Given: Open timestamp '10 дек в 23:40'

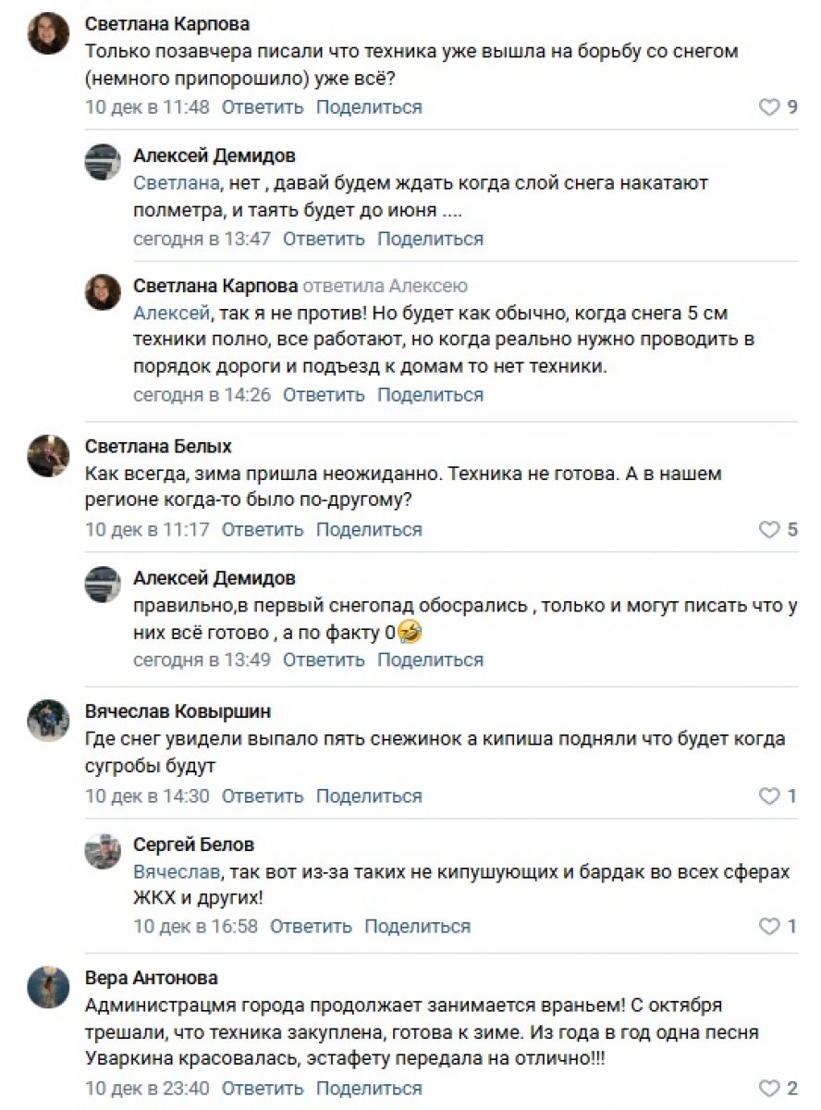Looking at the screenshot, I should 147,1089.
